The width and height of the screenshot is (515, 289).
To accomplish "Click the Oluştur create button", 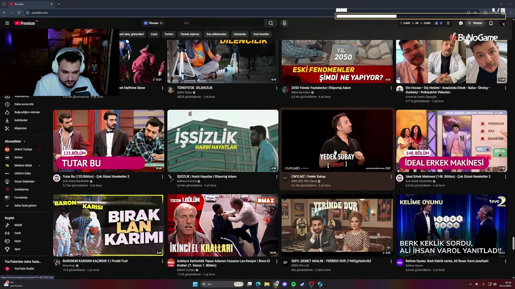I will [x=475, y=23].
